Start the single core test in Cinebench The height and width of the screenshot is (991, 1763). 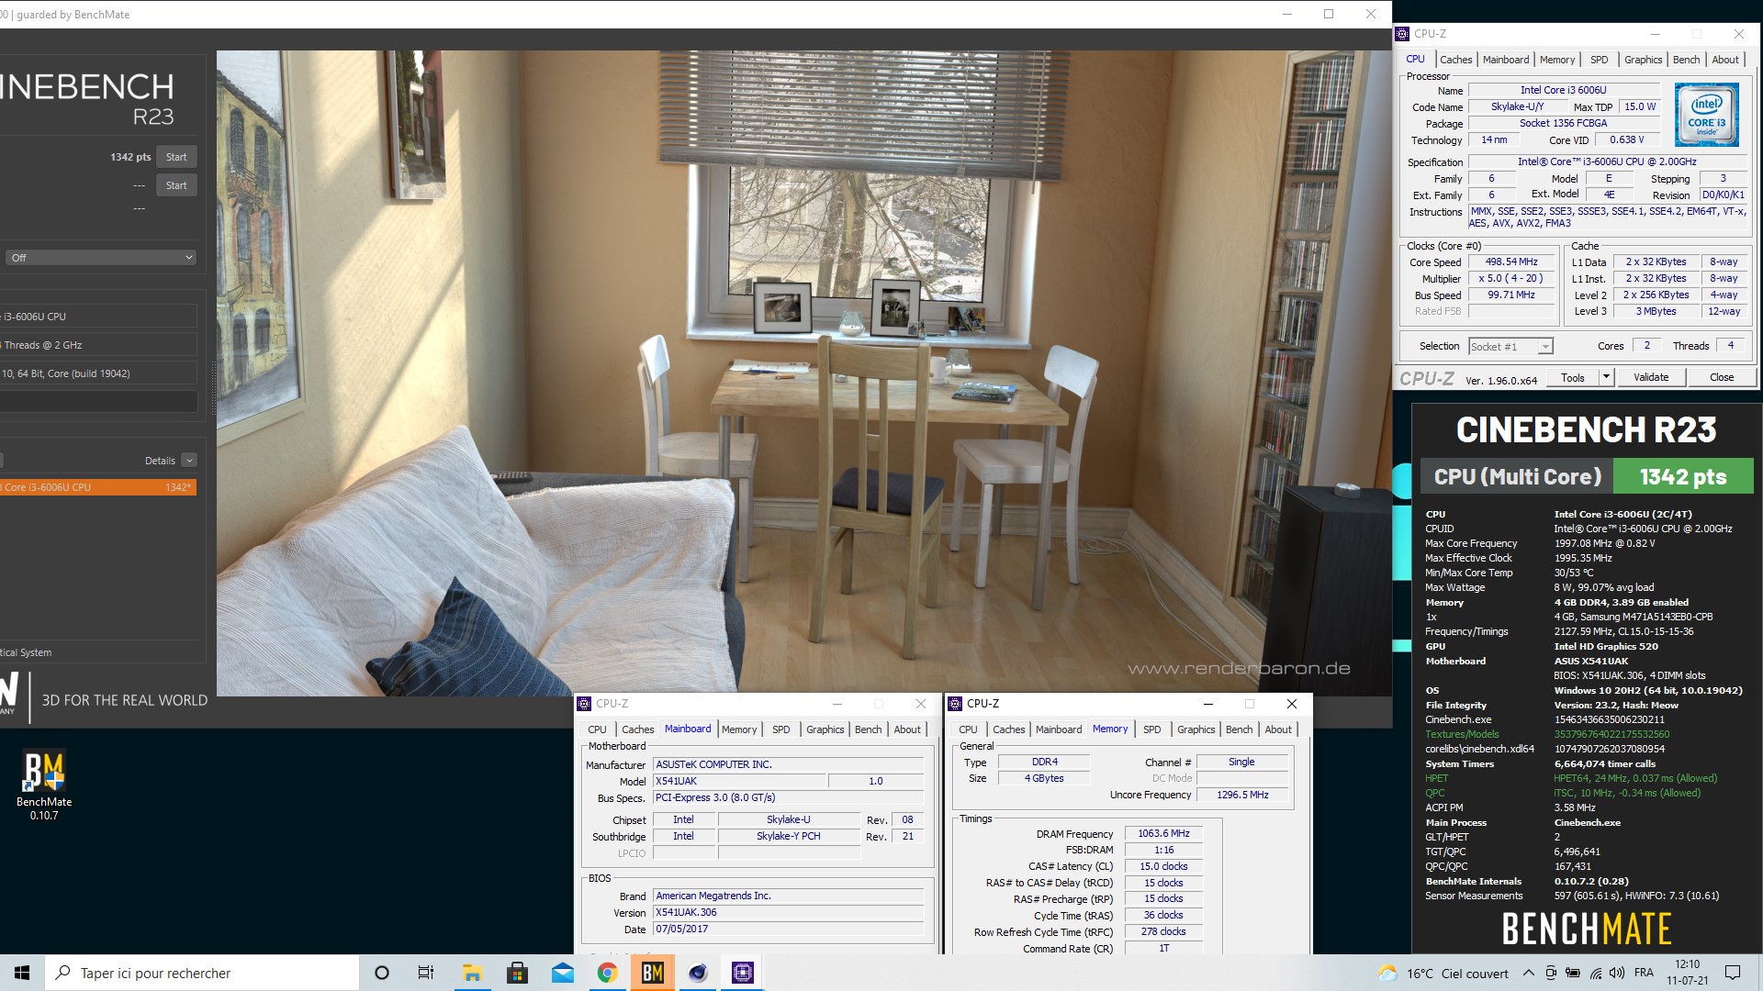[x=176, y=185]
